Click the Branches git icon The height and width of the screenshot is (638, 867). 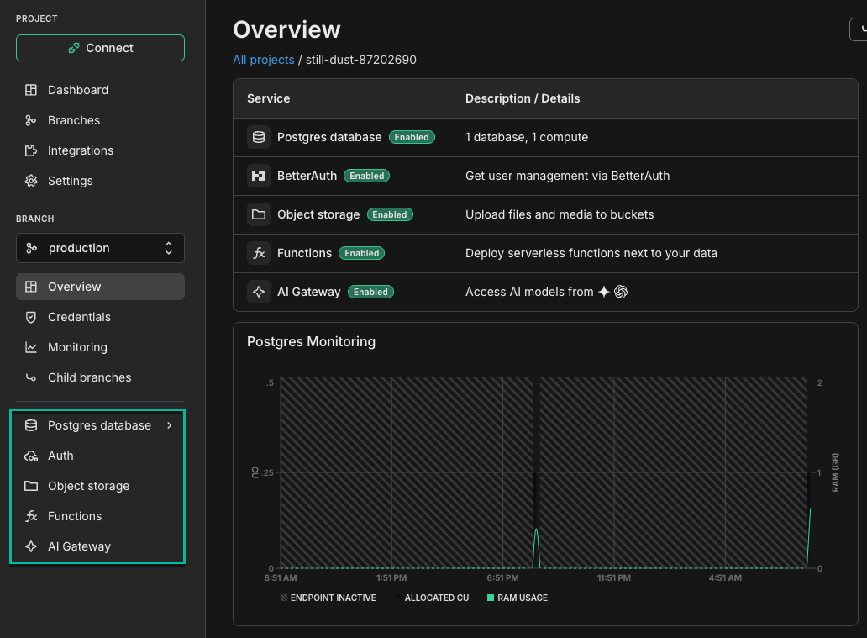pyautogui.click(x=31, y=120)
